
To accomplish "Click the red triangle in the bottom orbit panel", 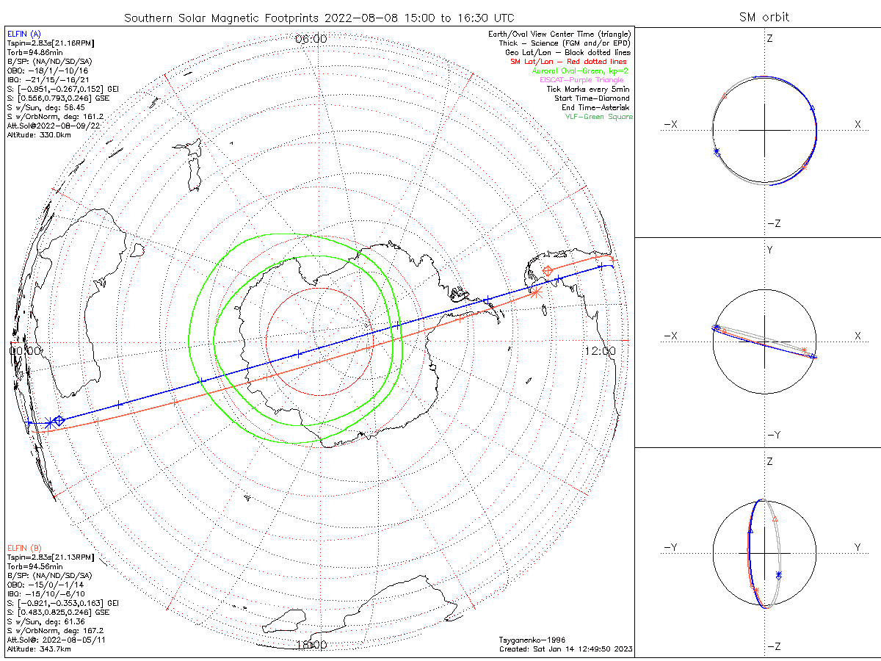I will click(x=775, y=519).
